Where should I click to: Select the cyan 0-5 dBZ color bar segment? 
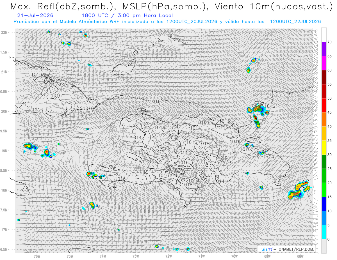coord(324,232)
